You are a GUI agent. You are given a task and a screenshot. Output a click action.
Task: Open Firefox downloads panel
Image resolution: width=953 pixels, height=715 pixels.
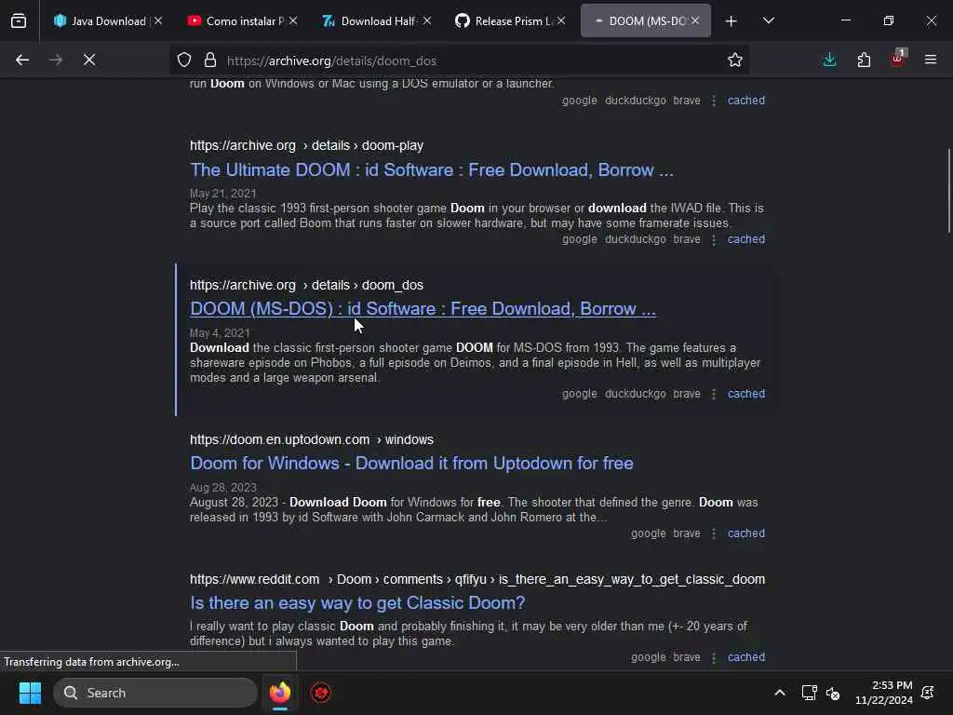829,60
